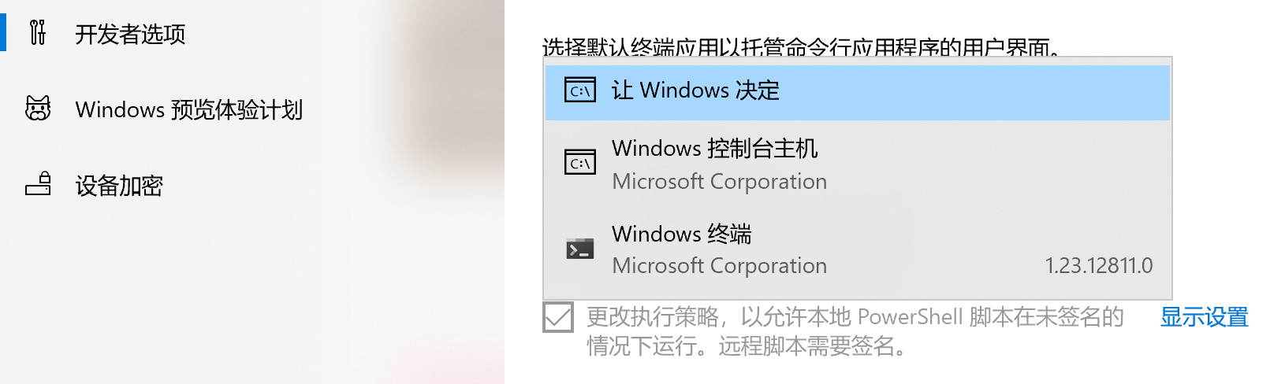Open the 设备加密 section
1285x384 pixels.
pyautogui.click(x=119, y=186)
